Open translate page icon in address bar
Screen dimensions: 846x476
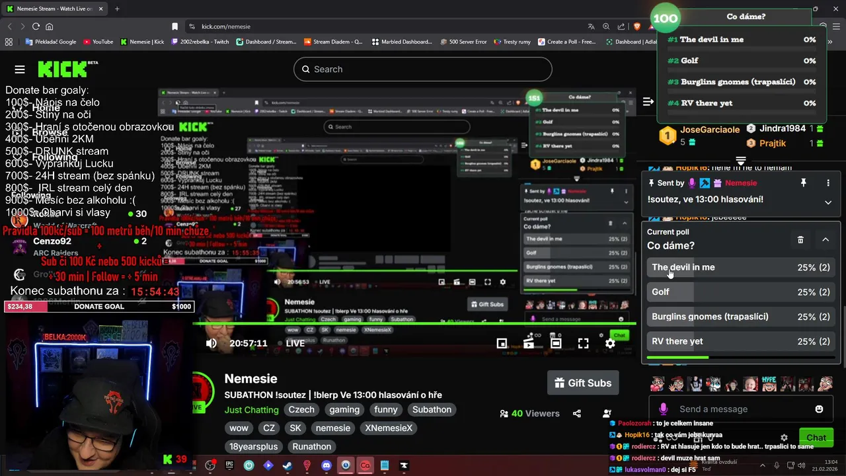click(x=591, y=26)
